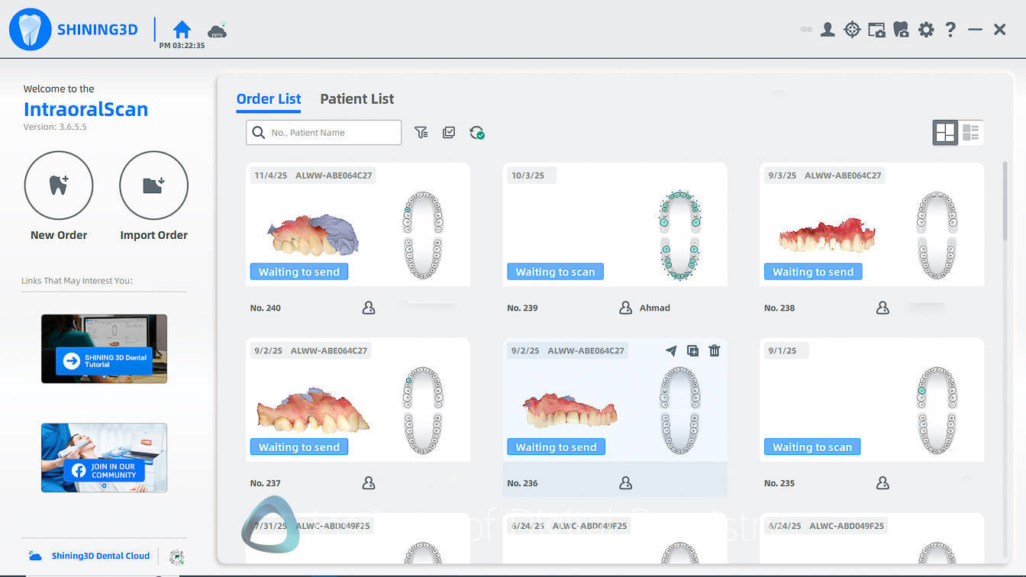Duplicate order No. 236 with the copy icon
Screen dimensions: 1026x577
click(x=692, y=350)
